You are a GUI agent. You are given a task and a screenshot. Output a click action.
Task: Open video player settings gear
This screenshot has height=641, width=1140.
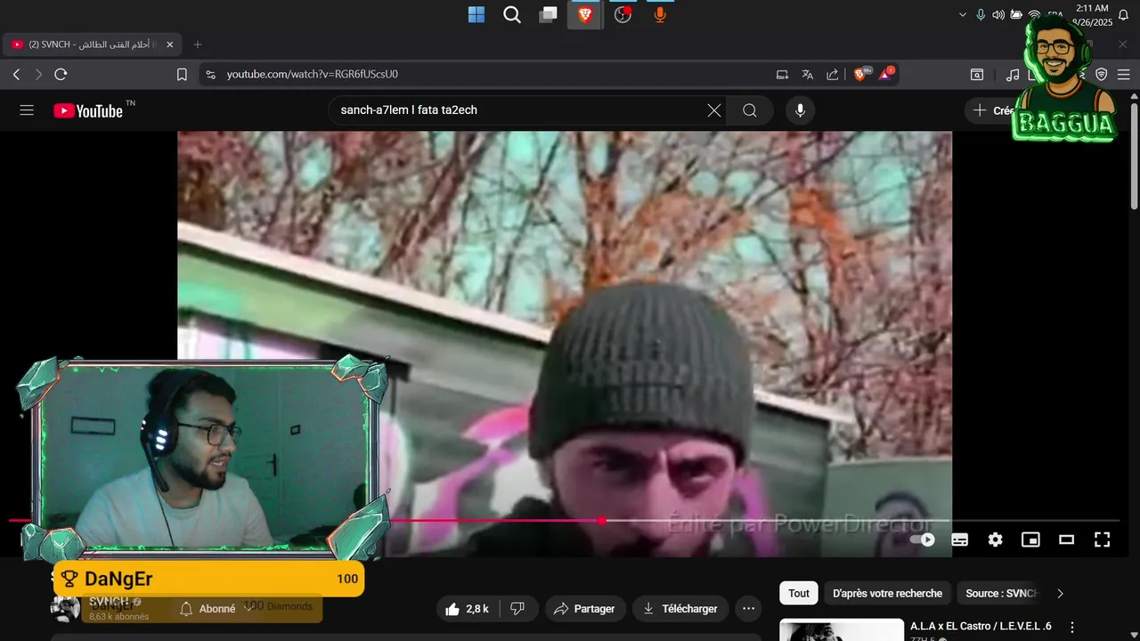tap(995, 540)
